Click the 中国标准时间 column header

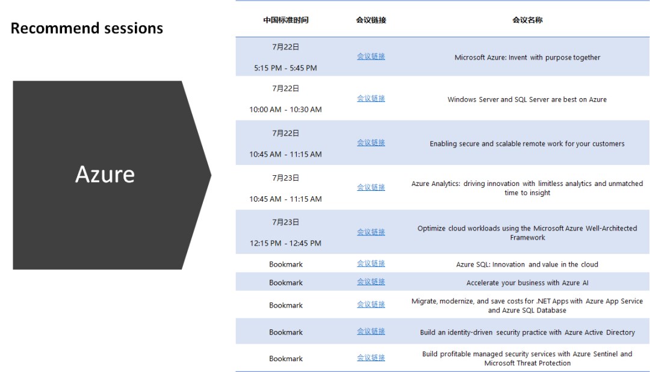[x=286, y=20]
